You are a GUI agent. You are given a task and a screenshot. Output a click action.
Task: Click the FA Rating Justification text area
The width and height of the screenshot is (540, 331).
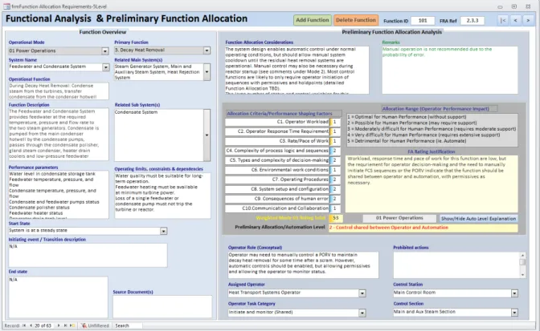pos(432,184)
